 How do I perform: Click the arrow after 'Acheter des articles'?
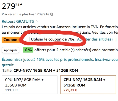point(112,39)
